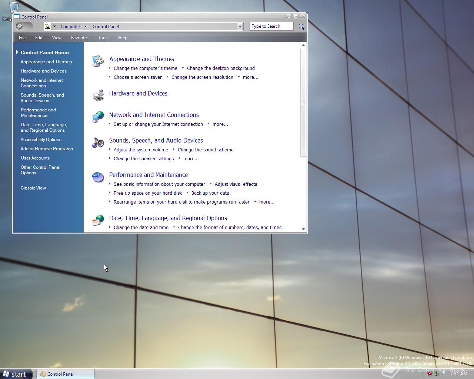The height and width of the screenshot is (379, 474).
Task: Expand the dropdown arrow before Computer
Action: point(54,26)
